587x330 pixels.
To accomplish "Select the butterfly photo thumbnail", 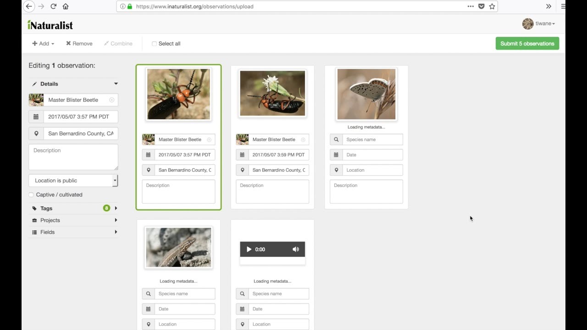I will point(366,94).
